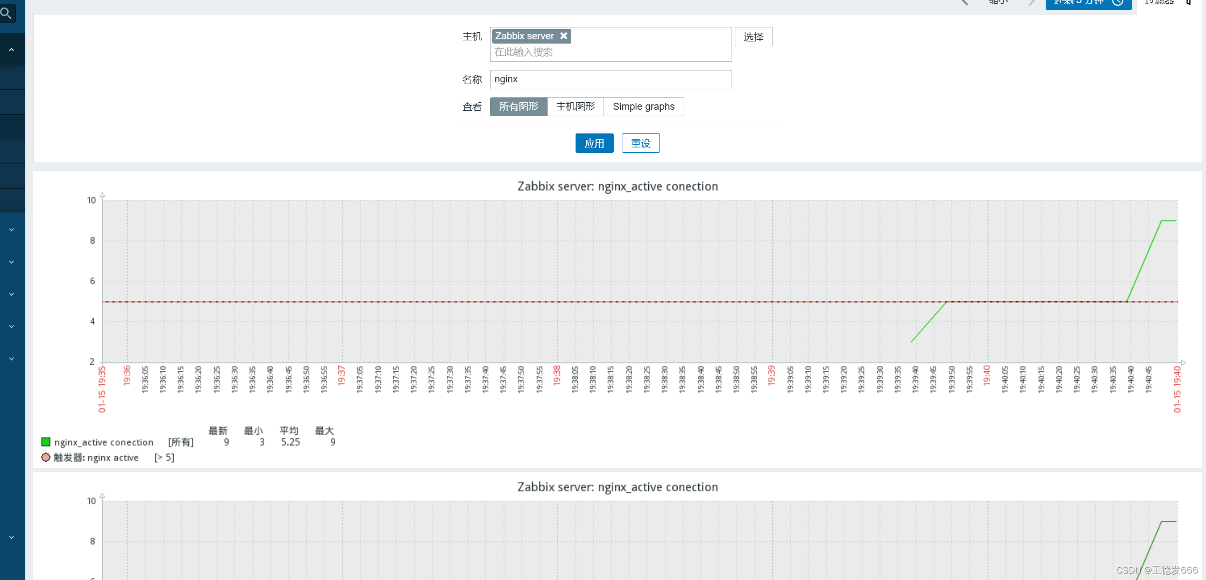Image resolution: width=1206 pixels, height=580 pixels.
Task: Click the 触发器: nginx active legend label
Action: point(96,457)
